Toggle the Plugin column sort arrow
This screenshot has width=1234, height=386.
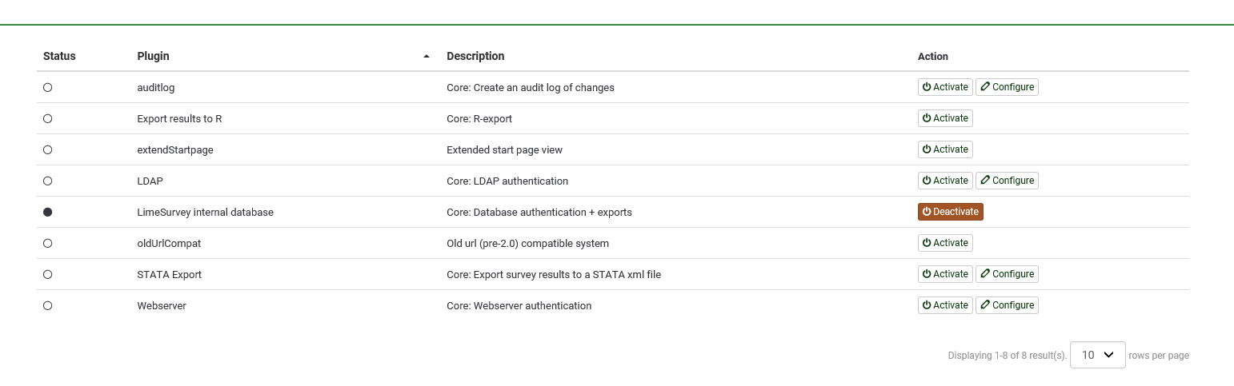(x=427, y=57)
